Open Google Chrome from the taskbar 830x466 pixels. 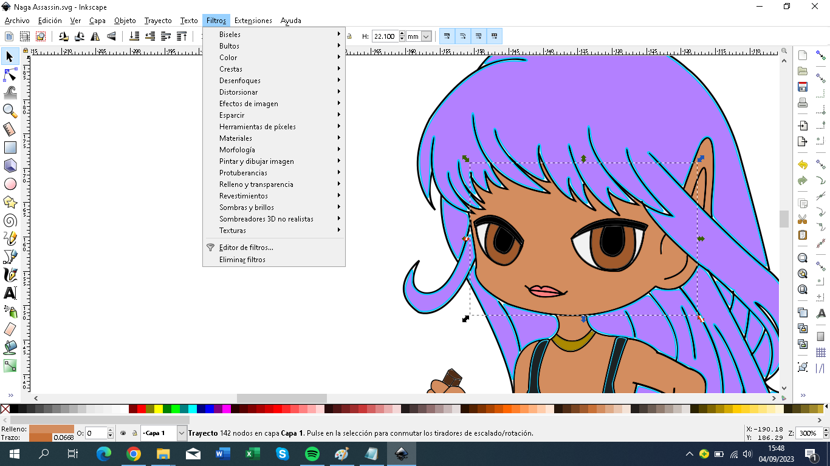(x=134, y=453)
